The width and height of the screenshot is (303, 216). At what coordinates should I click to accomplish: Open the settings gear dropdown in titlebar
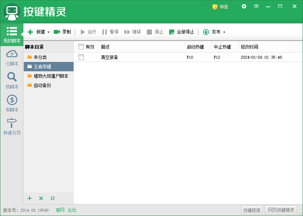click(x=244, y=6)
